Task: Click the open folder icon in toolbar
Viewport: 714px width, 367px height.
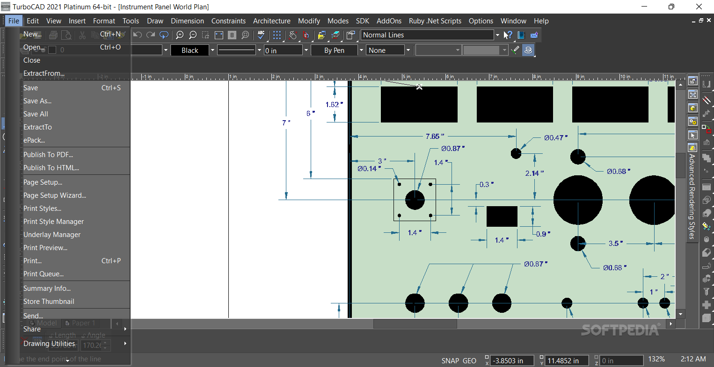Action: (x=321, y=35)
